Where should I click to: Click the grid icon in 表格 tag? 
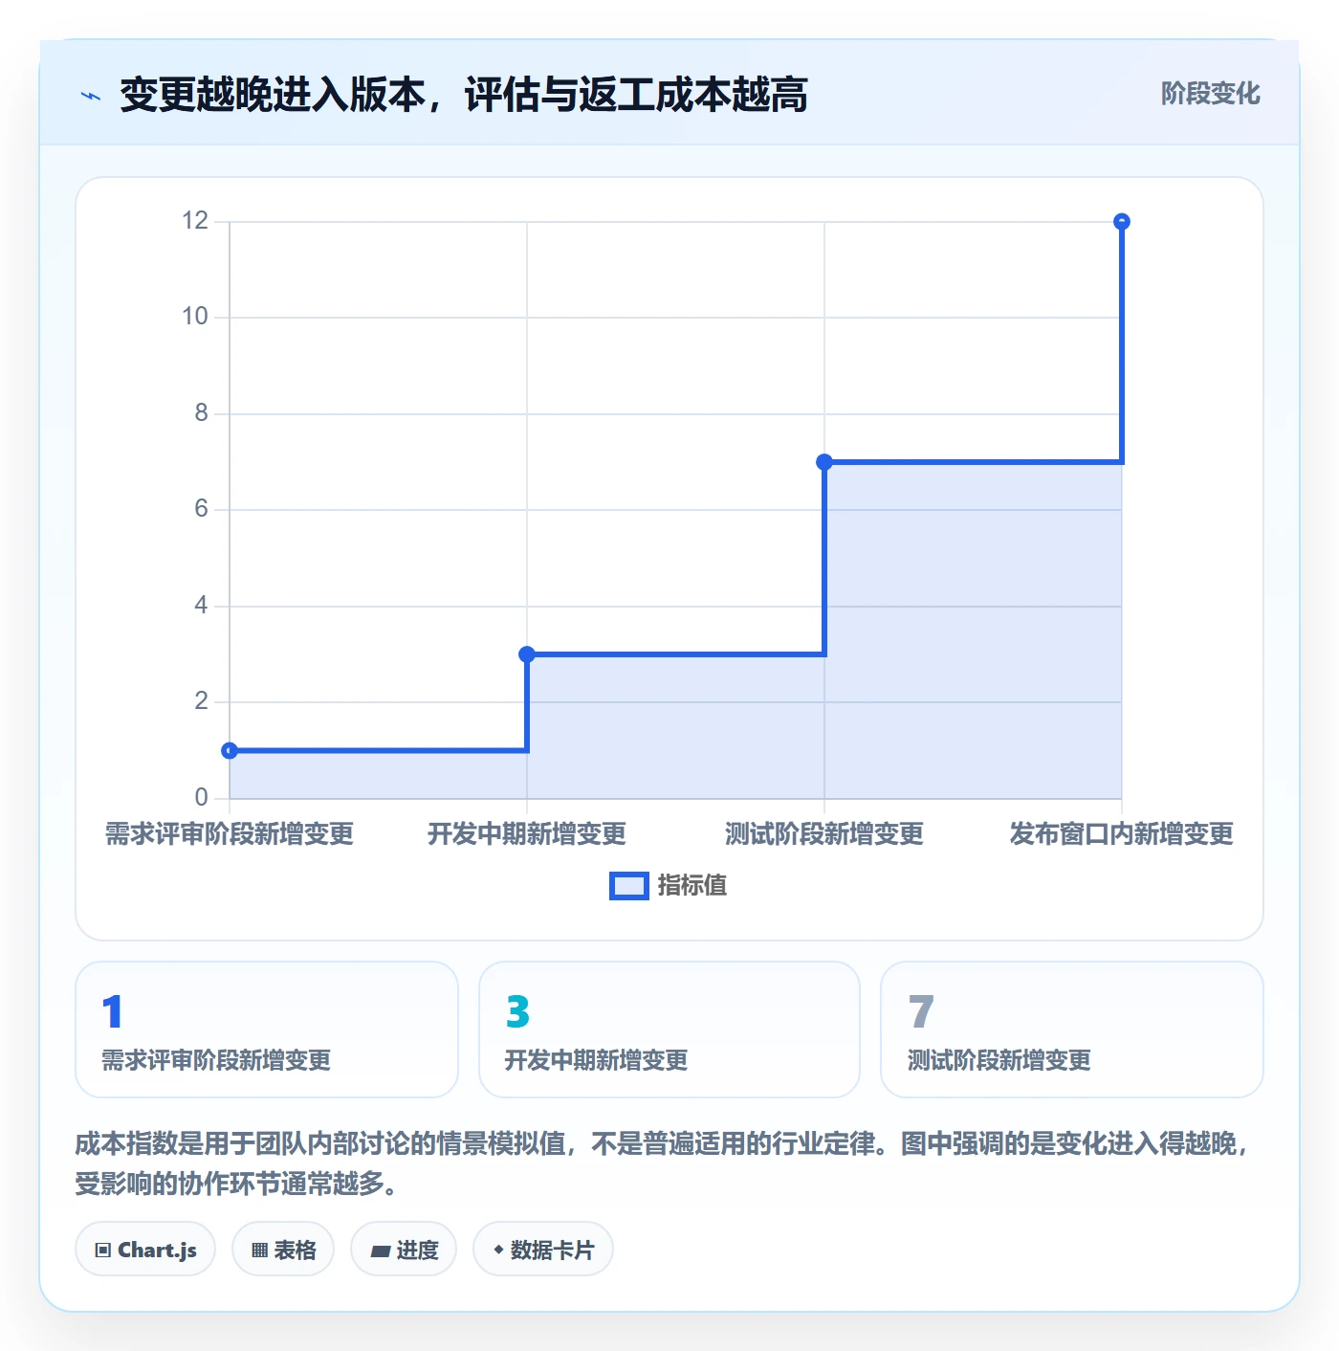[x=259, y=1251]
